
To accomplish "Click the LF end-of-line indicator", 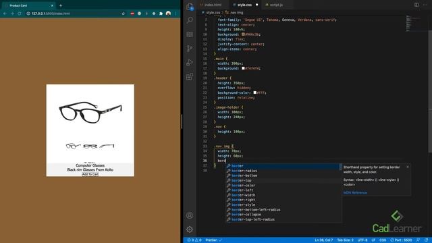I will point(373,240).
